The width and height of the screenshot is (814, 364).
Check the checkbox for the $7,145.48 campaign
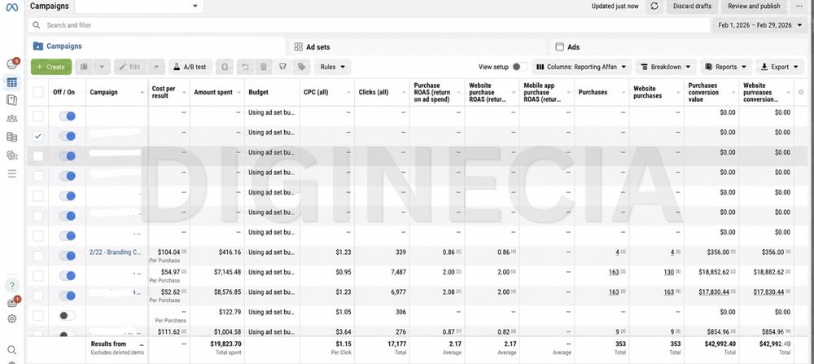[x=38, y=275]
